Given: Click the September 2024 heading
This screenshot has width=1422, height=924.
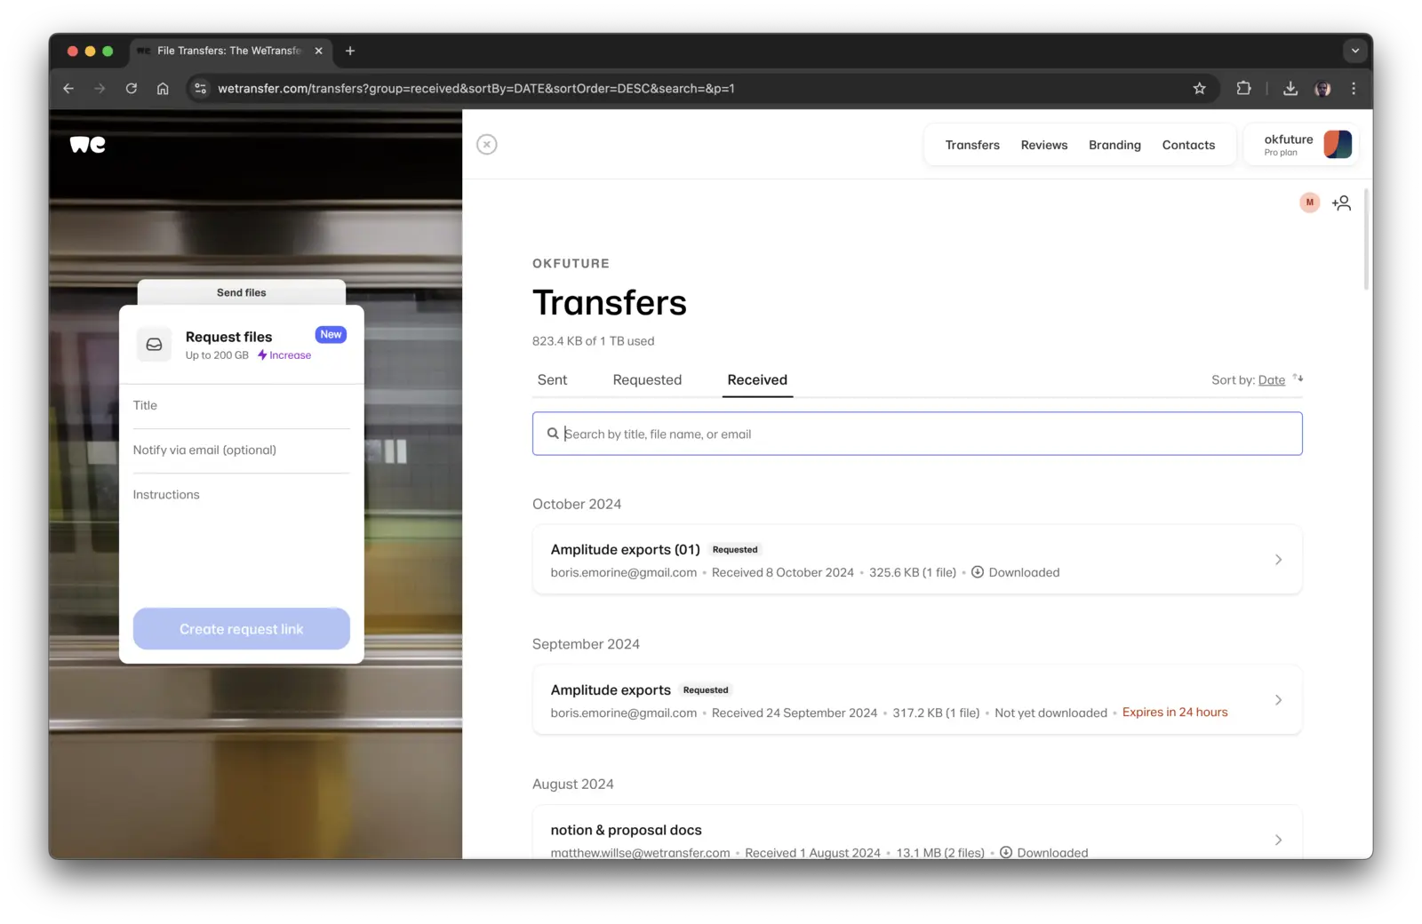Looking at the screenshot, I should coord(586,644).
